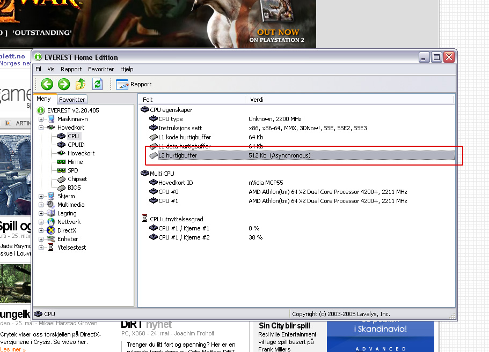Select the CPU #1 / Kjerne #2 row
489x352 pixels.
coord(301,237)
